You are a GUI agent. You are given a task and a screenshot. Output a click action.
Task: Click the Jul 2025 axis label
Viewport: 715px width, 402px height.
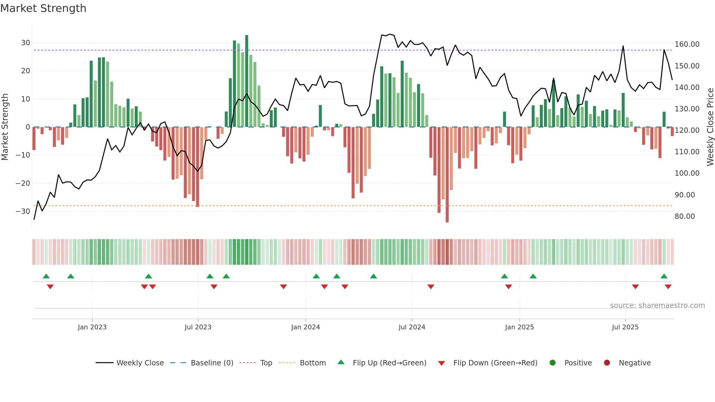625,327
